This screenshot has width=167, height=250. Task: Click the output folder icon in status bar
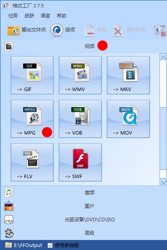coord(8,245)
